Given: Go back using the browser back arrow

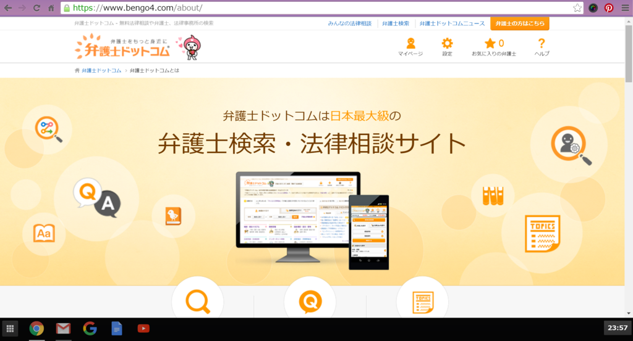Looking at the screenshot, I should point(8,7).
